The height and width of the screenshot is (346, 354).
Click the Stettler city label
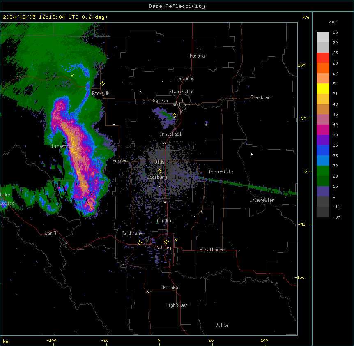pyautogui.click(x=260, y=97)
